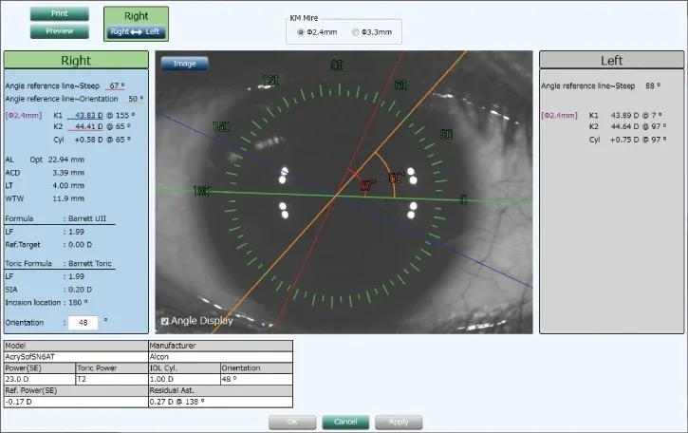Switch eyes with the Right/Left button
This screenshot has height=433, width=688.
click(x=136, y=31)
